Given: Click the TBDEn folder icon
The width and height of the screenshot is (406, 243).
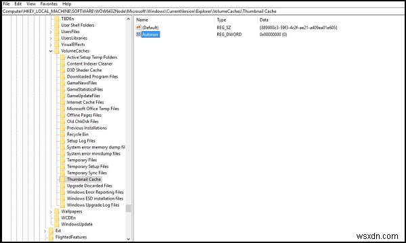Looking at the screenshot, I should click(57, 19).
